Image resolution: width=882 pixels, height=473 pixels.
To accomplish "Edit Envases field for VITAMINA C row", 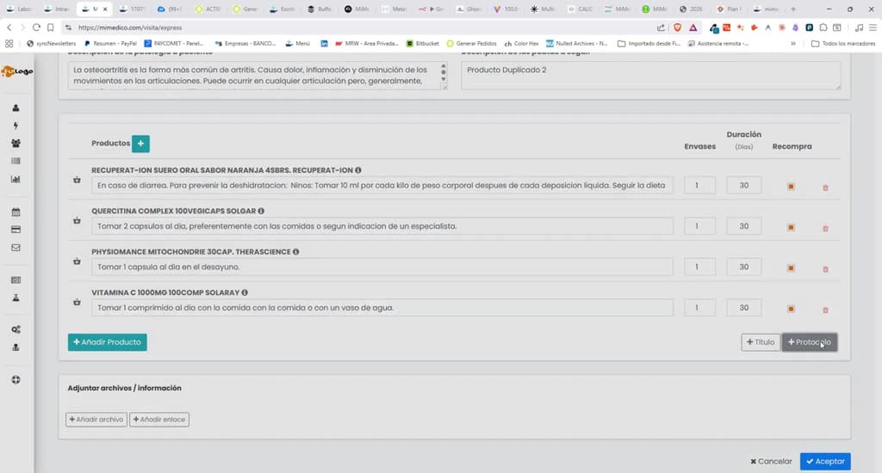I will [699, 308].
